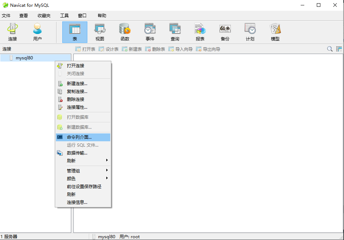Screen dimensions: 344x240
Task: Choose 新建连接... from context menu
Action: (x=83, y=83)
